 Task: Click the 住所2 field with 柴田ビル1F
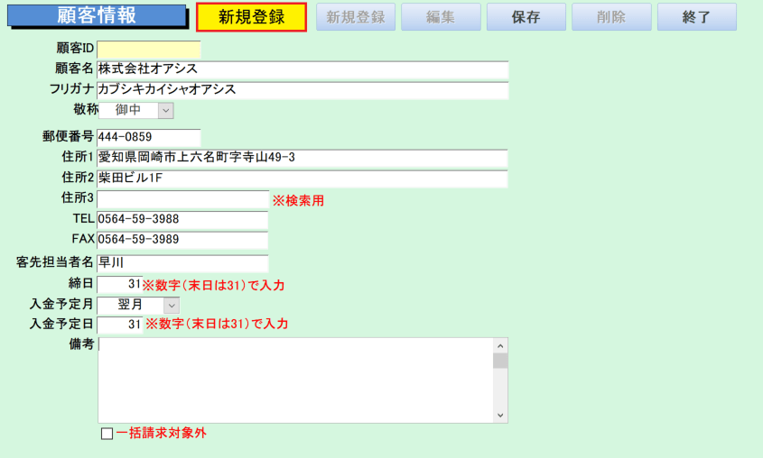click(x=302, y=179)
